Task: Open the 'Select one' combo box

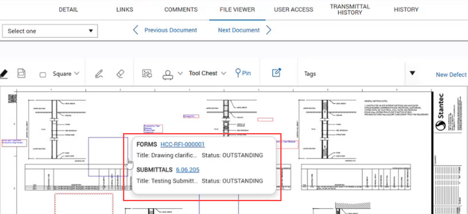Action: pyautogui.click(x=50, y=31)
